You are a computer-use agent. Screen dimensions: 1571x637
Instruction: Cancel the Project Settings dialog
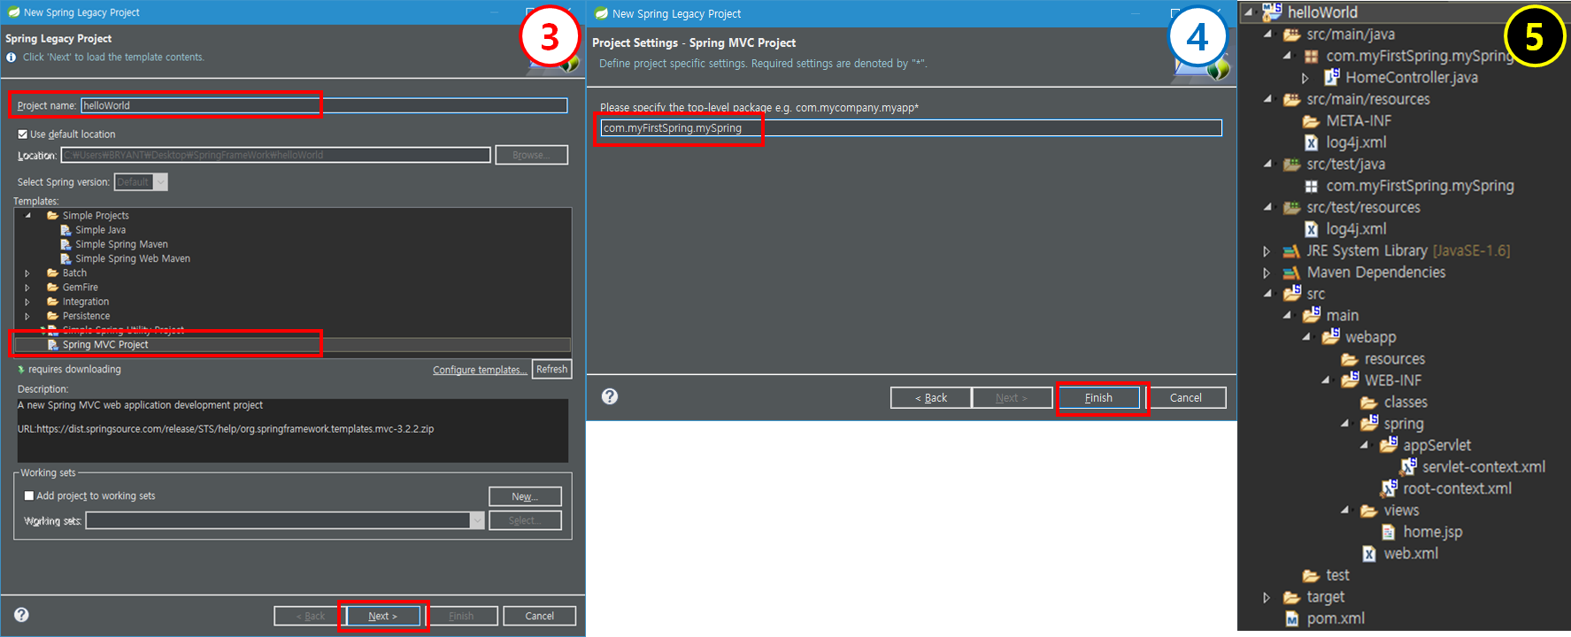coord(1186,398)
